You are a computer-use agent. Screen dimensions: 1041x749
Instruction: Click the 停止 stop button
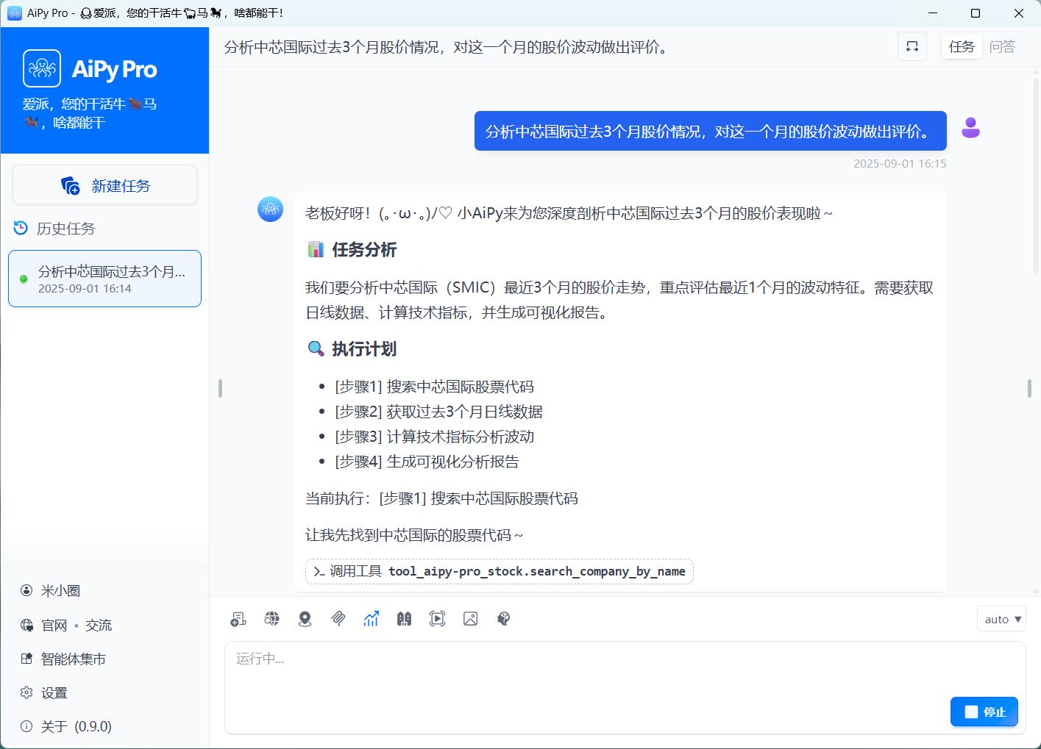tap(984, 712)
